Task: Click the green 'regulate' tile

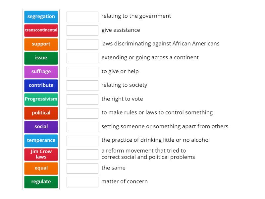Action: (x=41, y=182)
